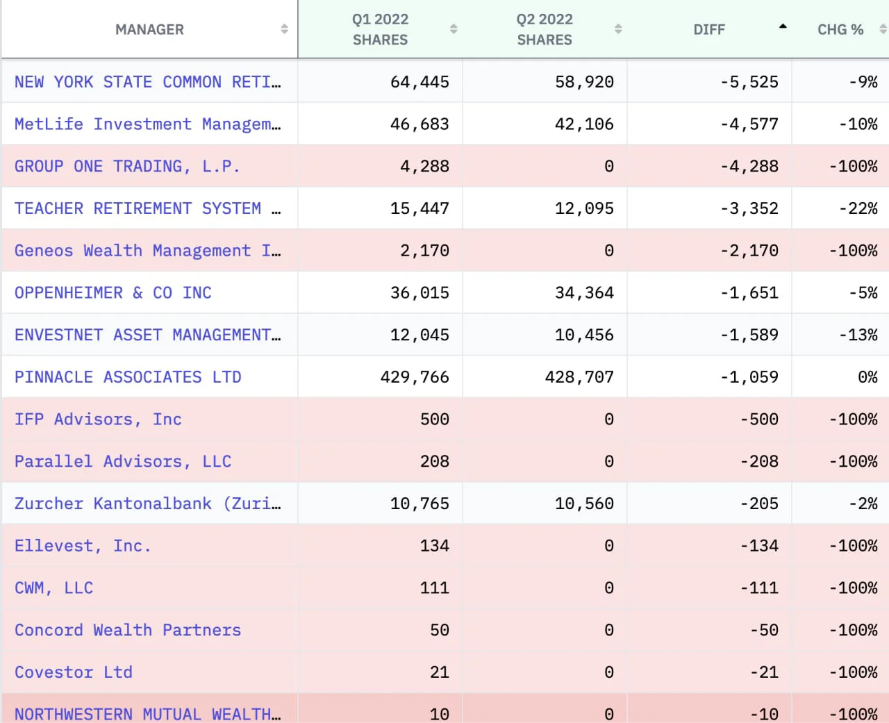Select DIFF value -134 for Ellevest
The height and width of the screenshot is (723, 889).
click(759, 546)
